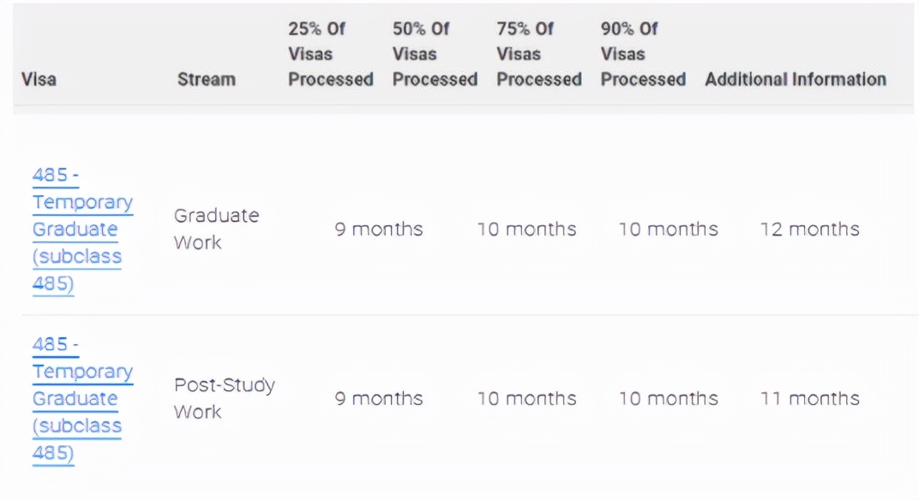Click 9 months in Graduate Work row
The height and width of the screenshot is (500, 919).
(x=378, y=229)
